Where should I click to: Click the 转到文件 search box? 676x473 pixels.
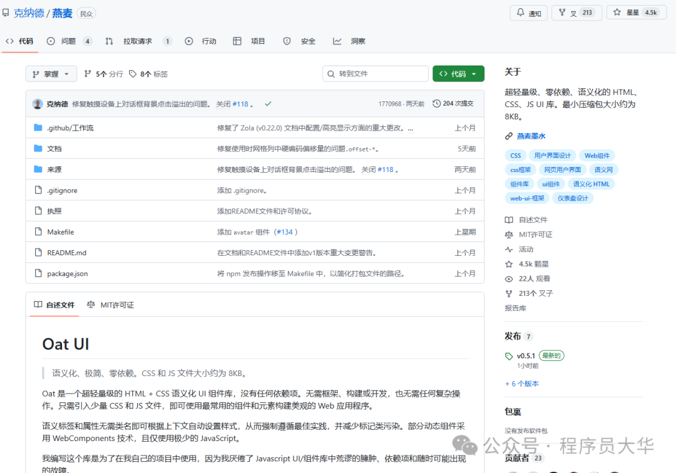pyautogui.click(x=375, y=73)
